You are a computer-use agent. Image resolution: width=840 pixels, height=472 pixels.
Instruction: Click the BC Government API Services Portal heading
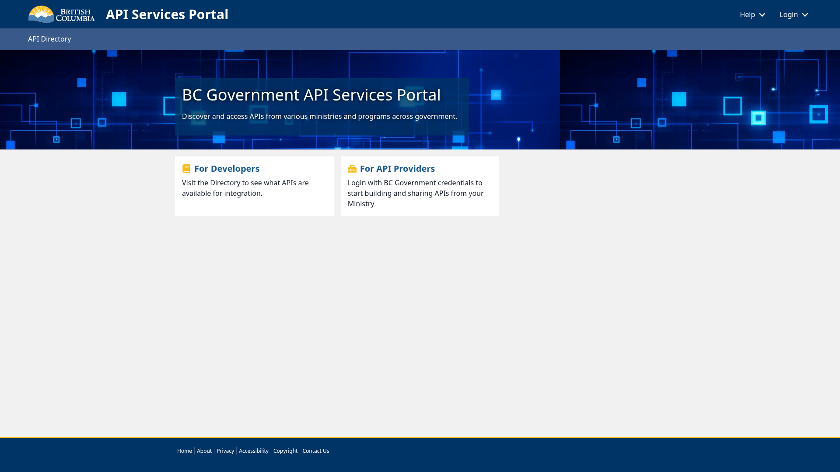pyautogui.click(x=311, y=95)
